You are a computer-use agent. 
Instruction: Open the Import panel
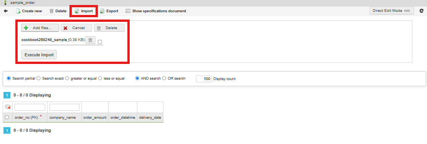coord(84,11)
